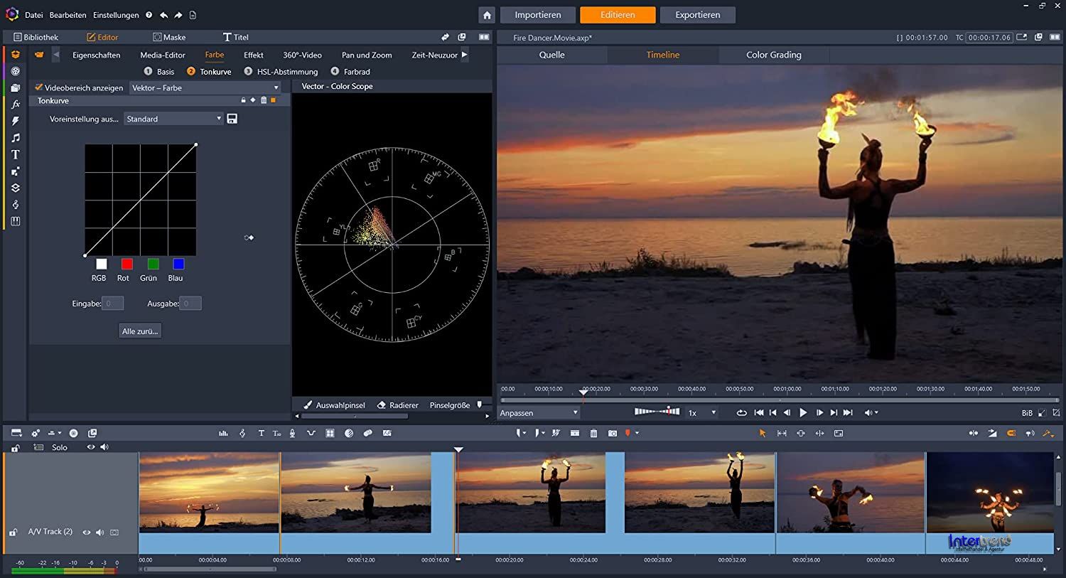Select the Radierer eraser tool
The image size is (1066, 578).
pyautogui.click(x=397, y=405)
